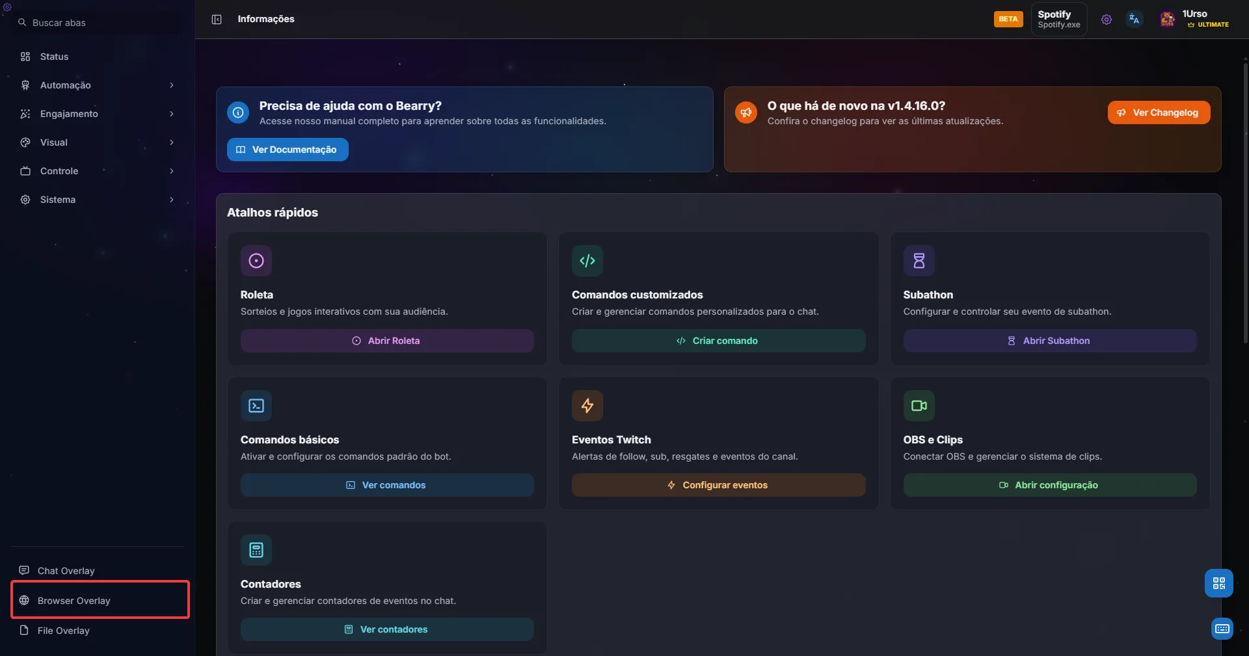Open the 1Urso profile avatar

pos(1168,19)
